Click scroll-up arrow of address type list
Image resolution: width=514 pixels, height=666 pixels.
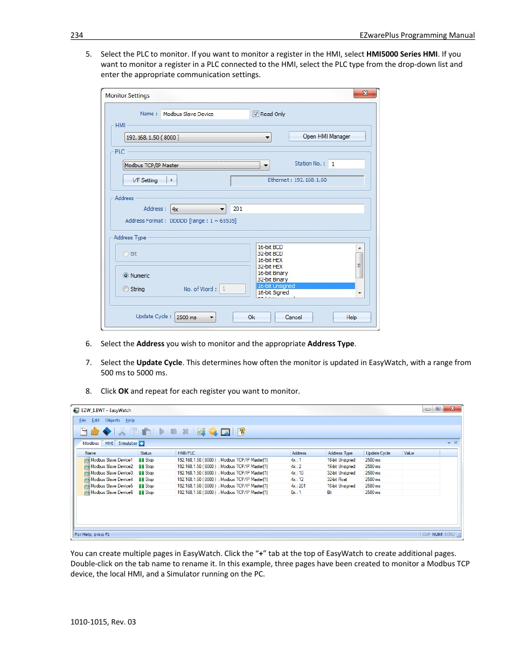pos(359,248)
